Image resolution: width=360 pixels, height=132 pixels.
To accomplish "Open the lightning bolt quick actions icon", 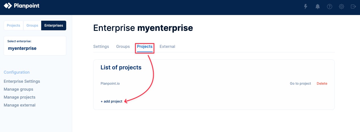I will [x=306, y=7].
